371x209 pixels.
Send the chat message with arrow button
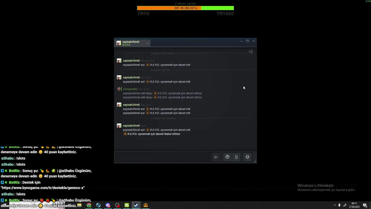[x=216, y=157]
